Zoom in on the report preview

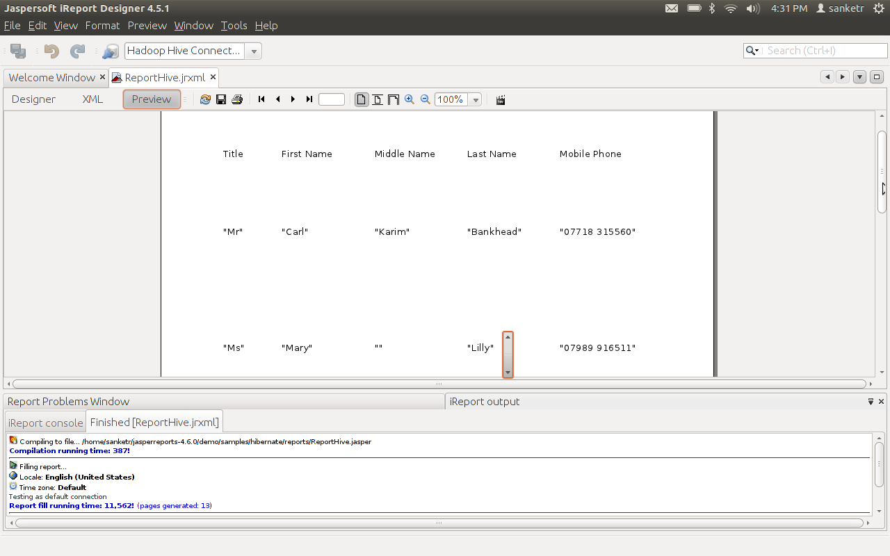410,99
